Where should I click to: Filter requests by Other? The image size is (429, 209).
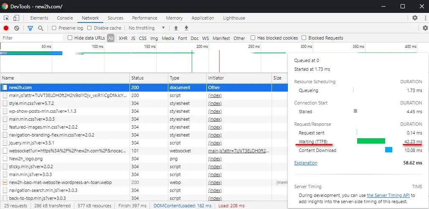tap(239, 38)
